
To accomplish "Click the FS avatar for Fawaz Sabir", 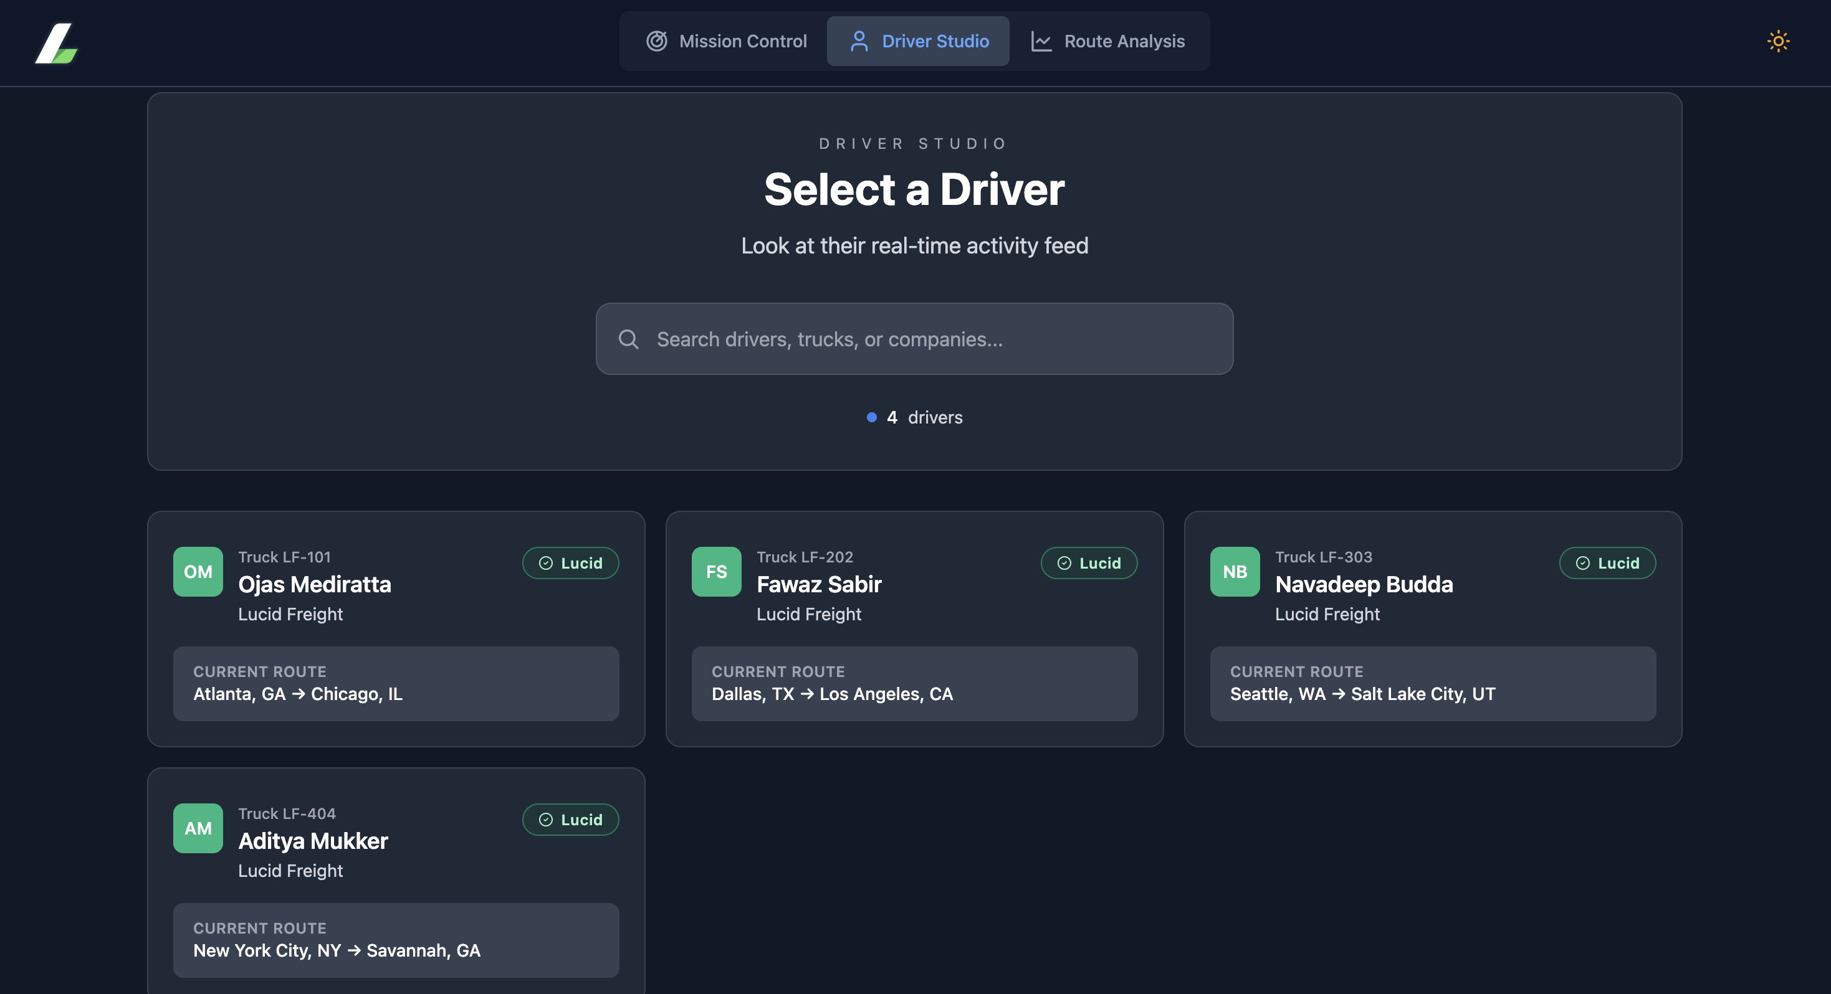I will [716, 571].
